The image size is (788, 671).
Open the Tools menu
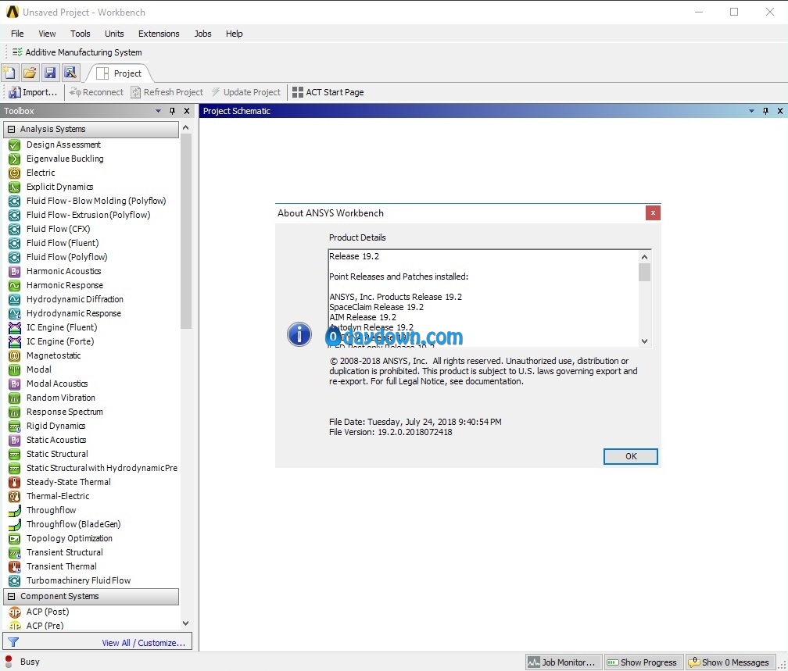(81, 34)
